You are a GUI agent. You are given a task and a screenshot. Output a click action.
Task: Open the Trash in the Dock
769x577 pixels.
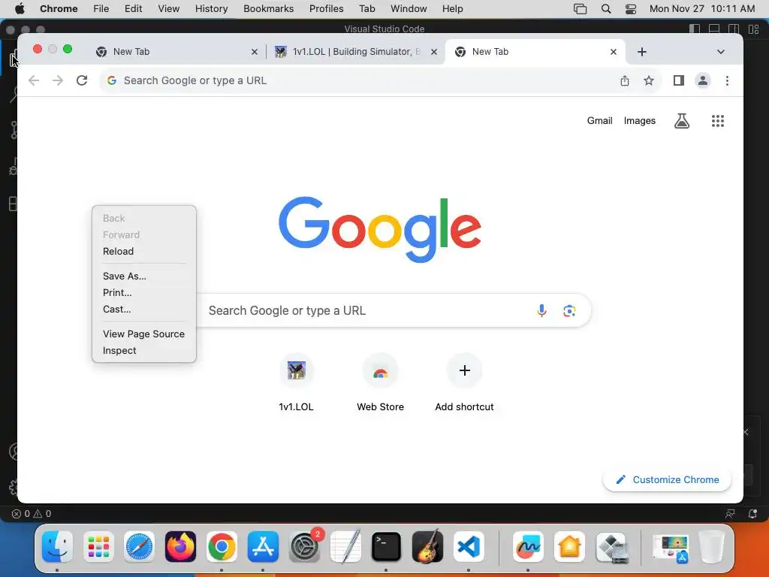pos(712,547)
